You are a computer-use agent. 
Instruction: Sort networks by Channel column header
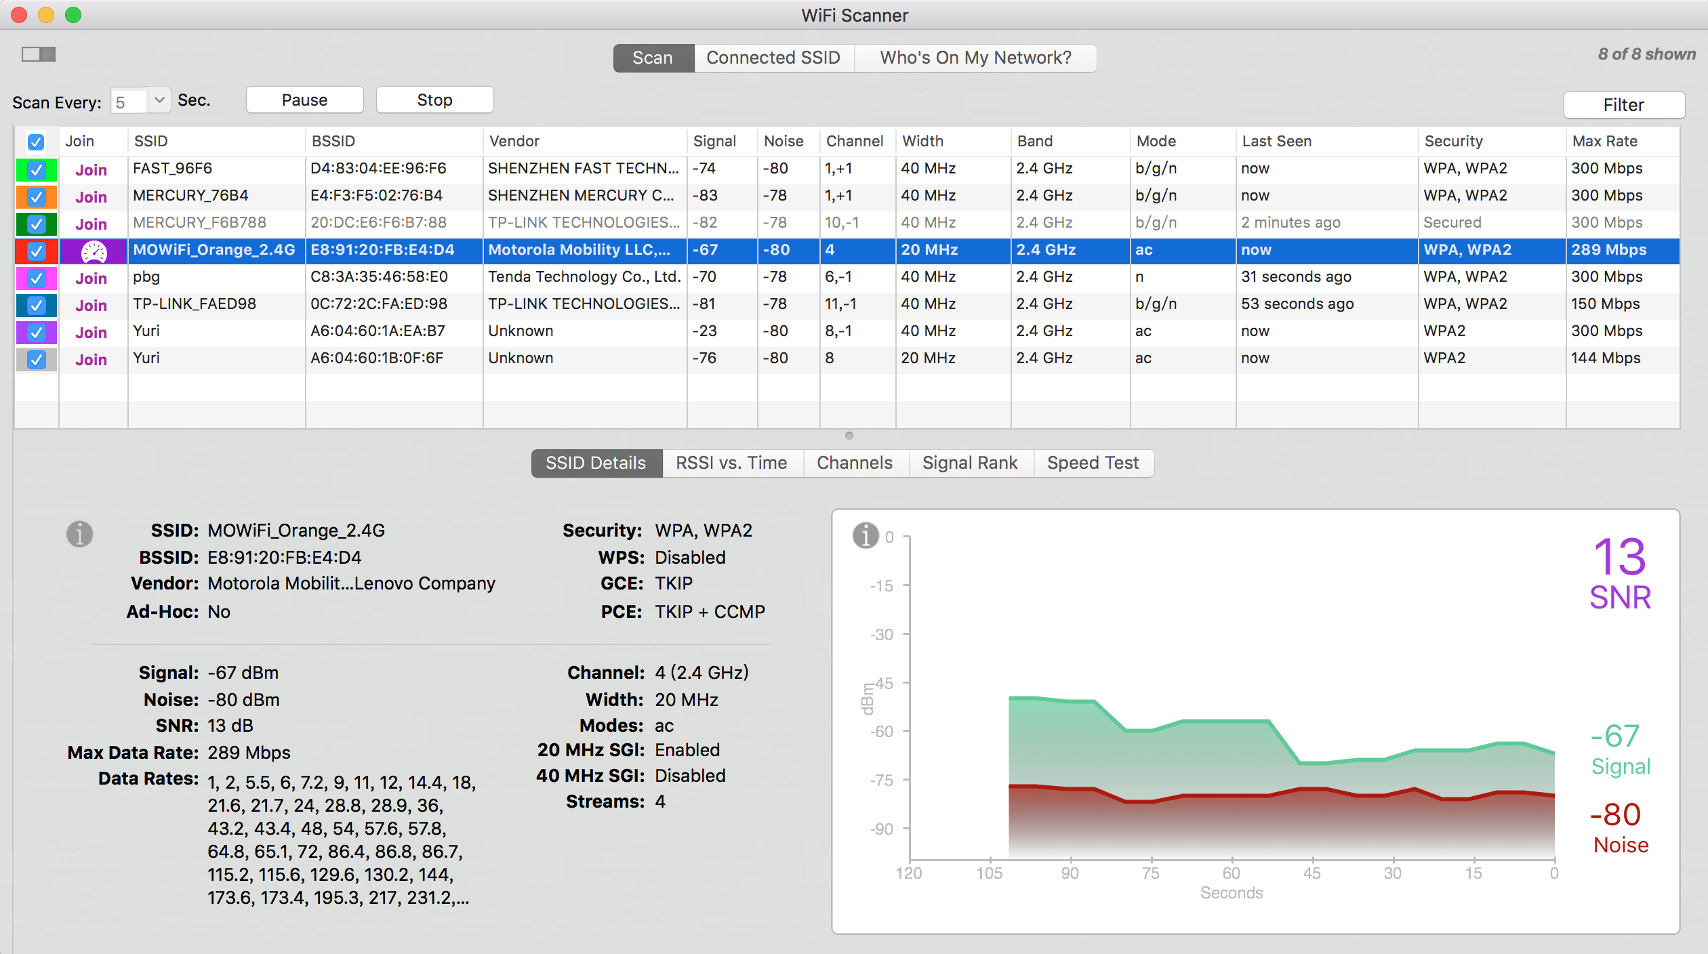(854, 141)
